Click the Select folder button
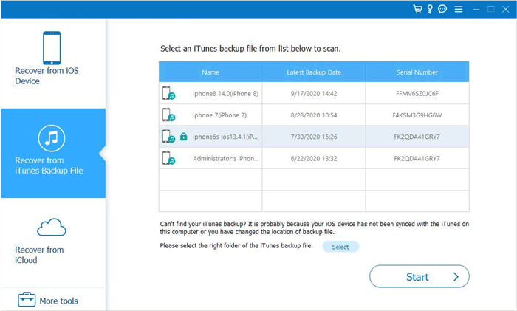 point(340,247)
